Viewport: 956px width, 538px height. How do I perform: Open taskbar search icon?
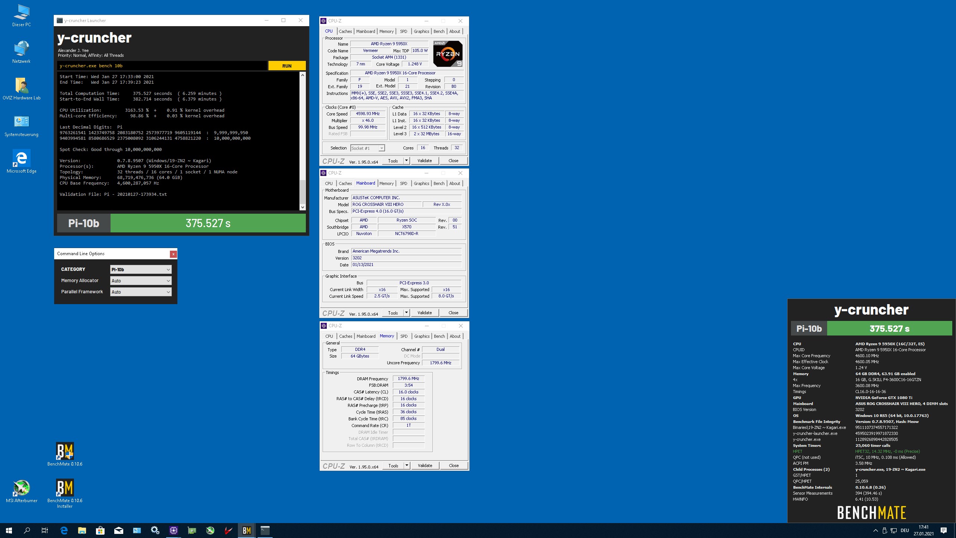click(x=27, y=531)
